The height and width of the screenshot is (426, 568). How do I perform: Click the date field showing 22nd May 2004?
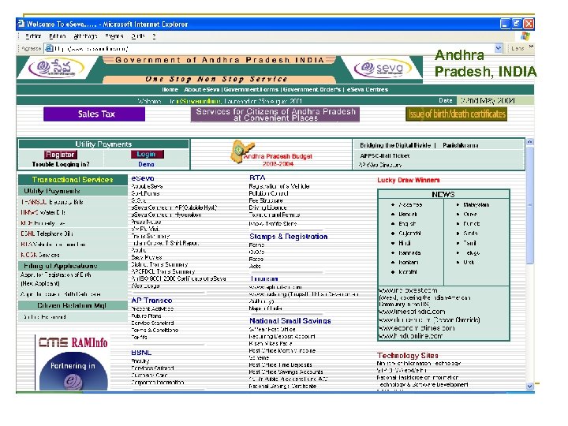495,101
